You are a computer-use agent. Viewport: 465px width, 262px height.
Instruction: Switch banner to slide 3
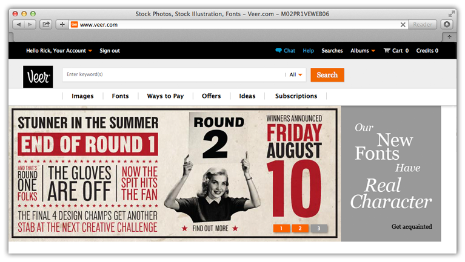pyautogui.click(x=319, y=228)
